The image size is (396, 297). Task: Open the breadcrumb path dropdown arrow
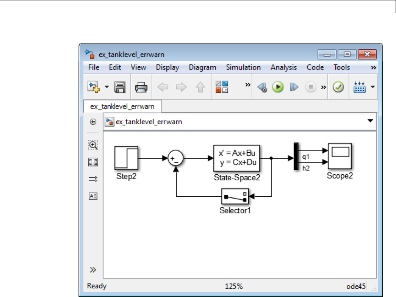[370, 121]
